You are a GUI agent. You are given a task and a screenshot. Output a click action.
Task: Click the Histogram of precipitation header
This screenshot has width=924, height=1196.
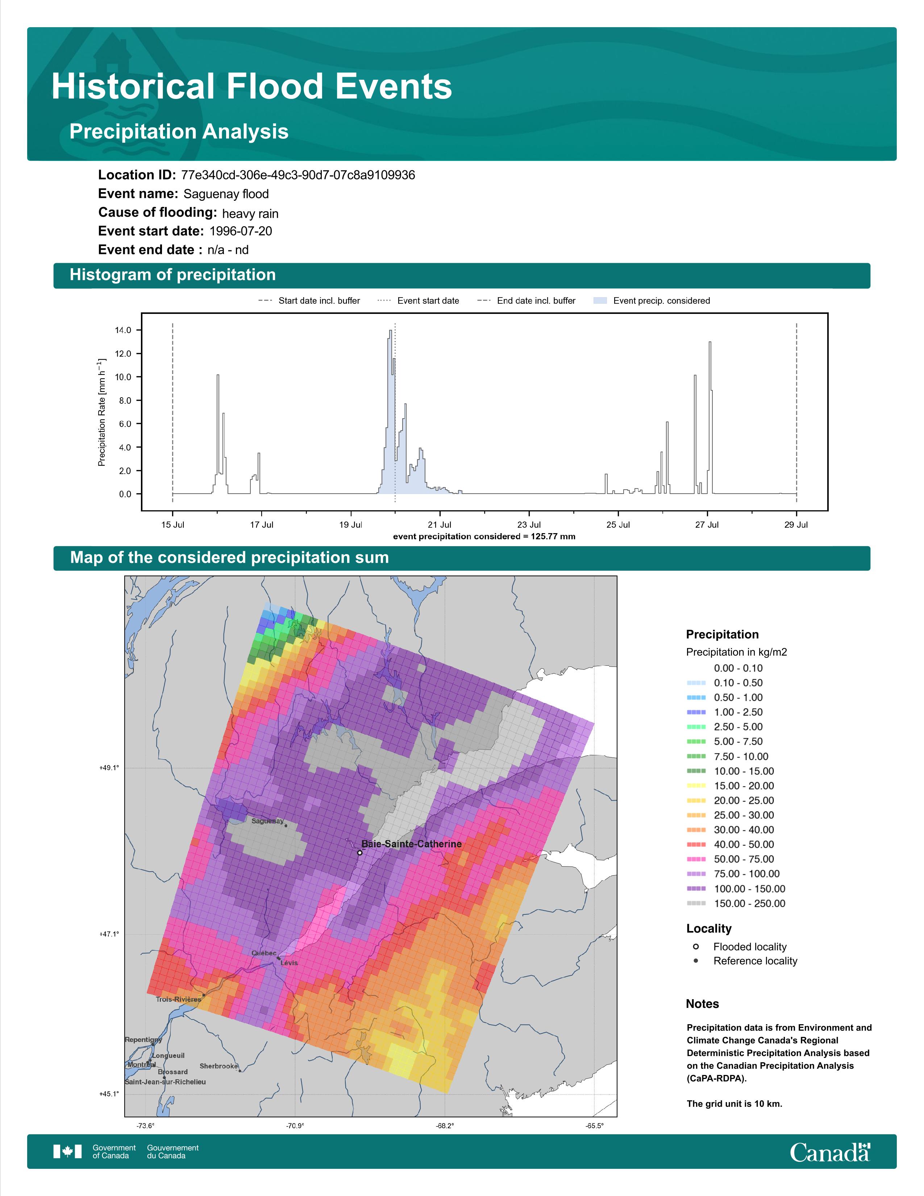[x=172, y=275]
